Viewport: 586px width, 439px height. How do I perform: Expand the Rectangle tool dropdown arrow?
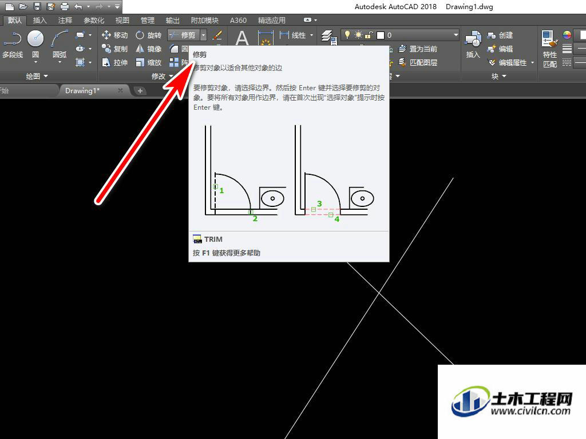point(90,35)
